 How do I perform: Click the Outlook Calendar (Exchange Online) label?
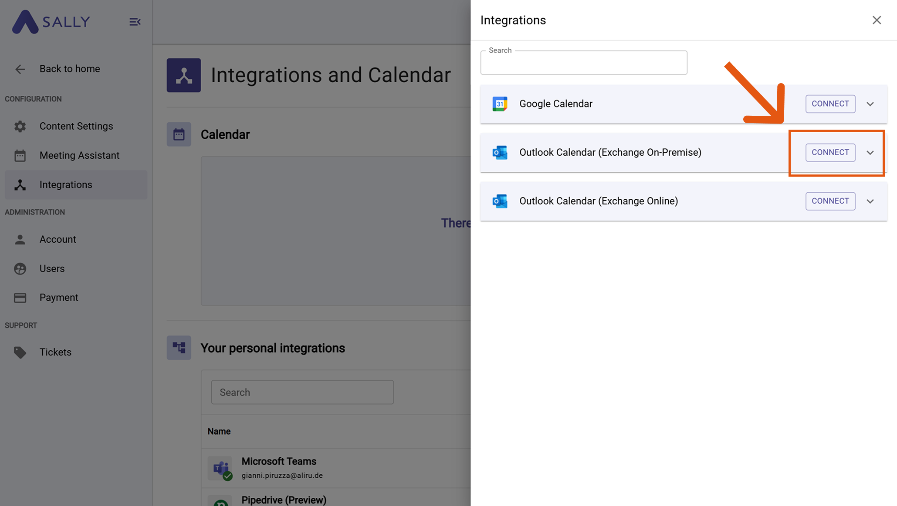coord(599,201)
